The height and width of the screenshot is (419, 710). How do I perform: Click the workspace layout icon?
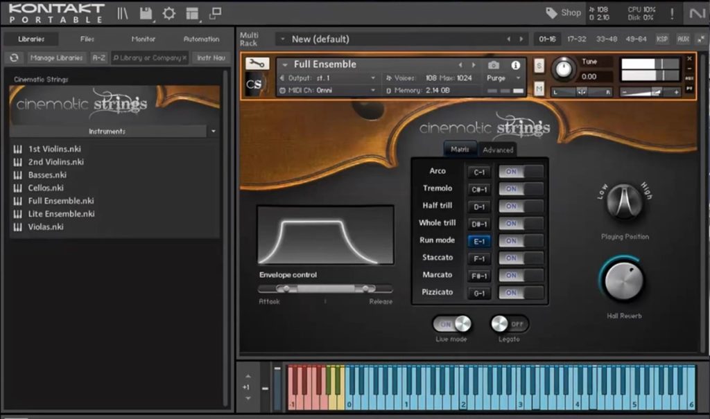tap(192, 13)
